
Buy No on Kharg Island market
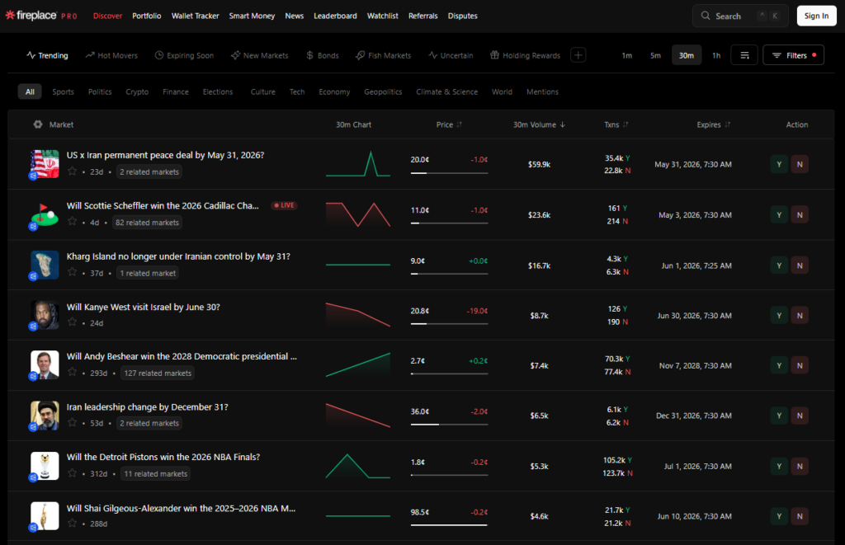pyautogui.click(x=800, y=265)
